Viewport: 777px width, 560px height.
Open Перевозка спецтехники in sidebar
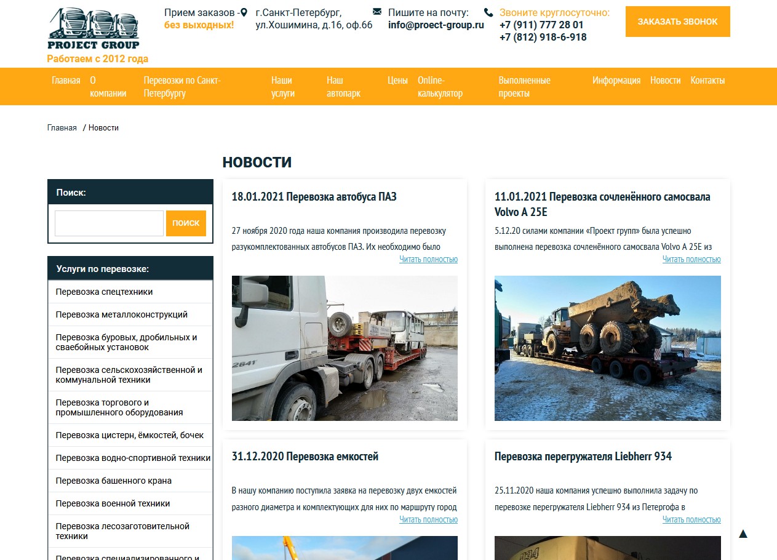coord(130,292)
